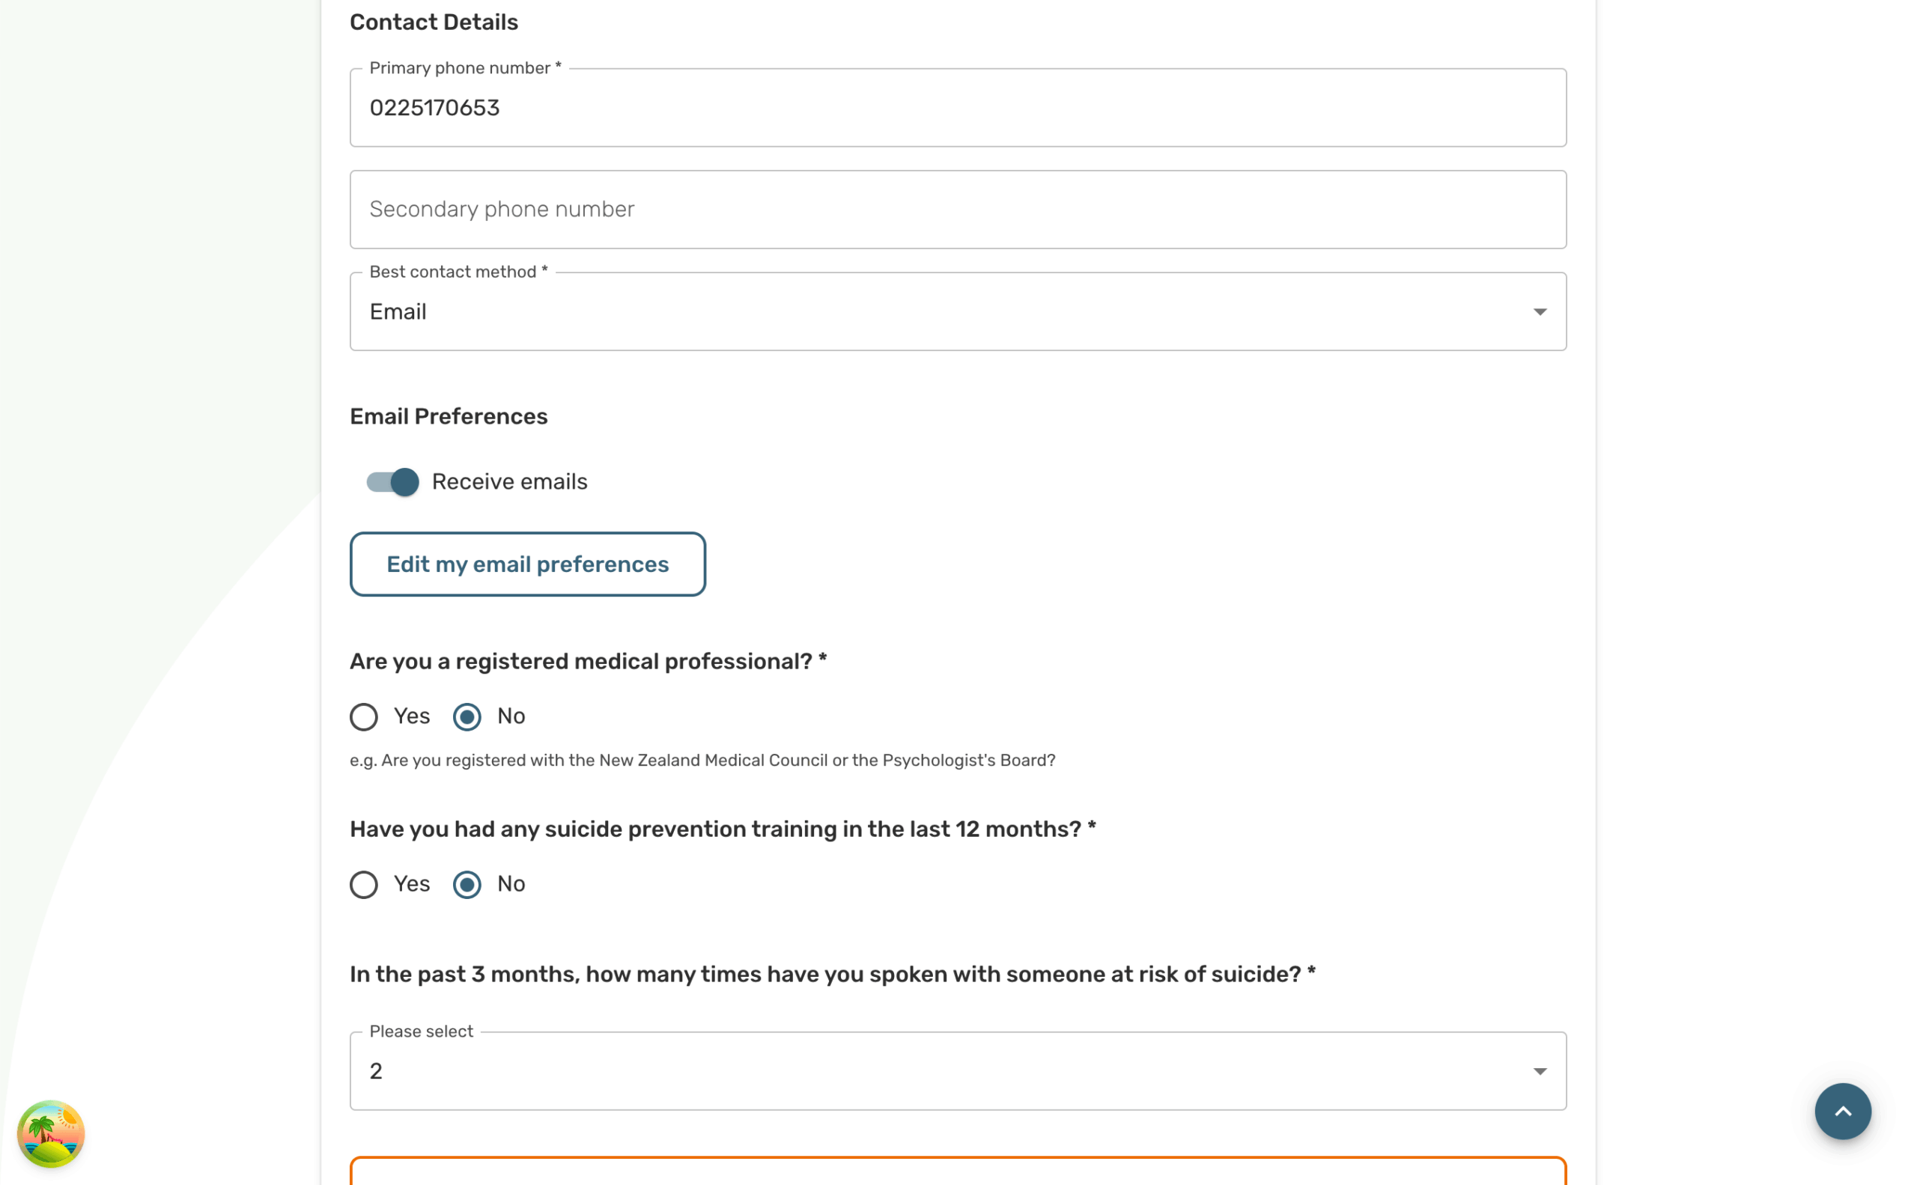1917x1185 pixels.
Task: Click the orange-outlined box at the page bottom
Action: point(956,1172)
